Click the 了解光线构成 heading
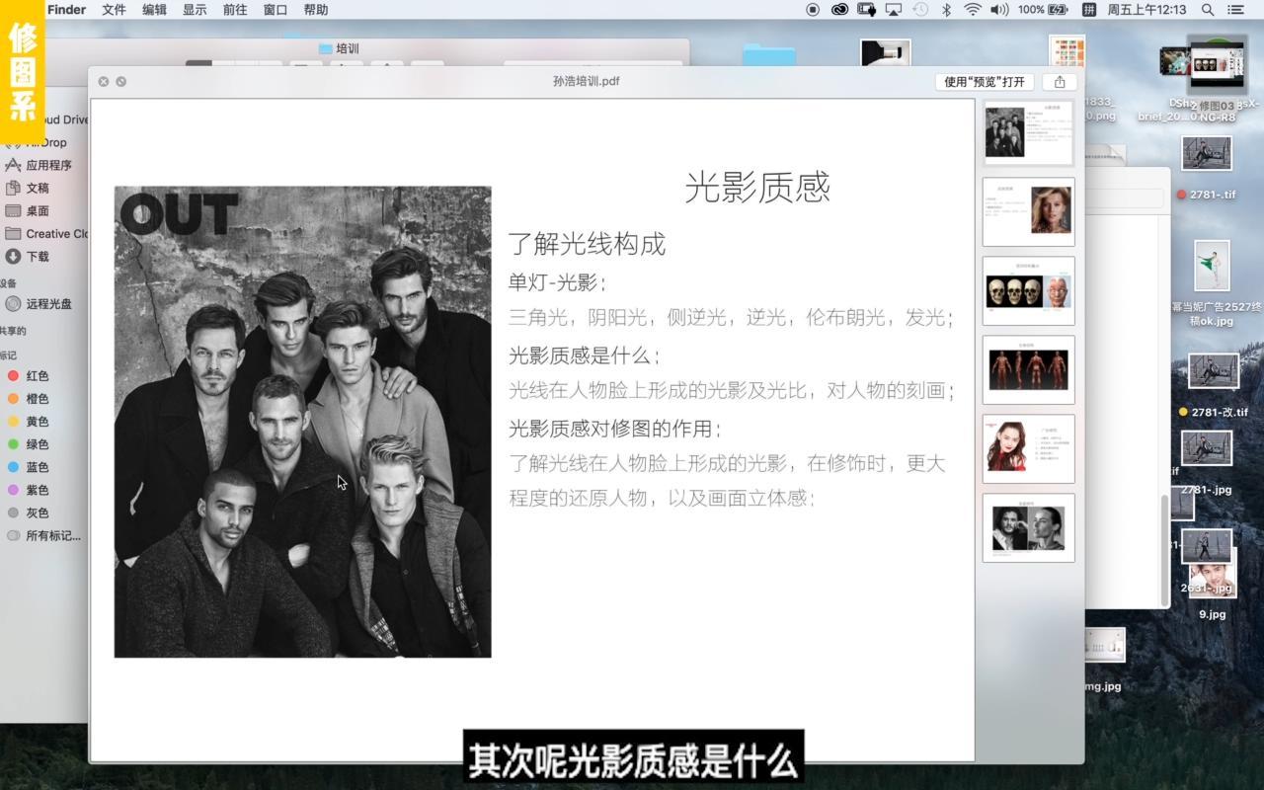 (x=588, y=244)
